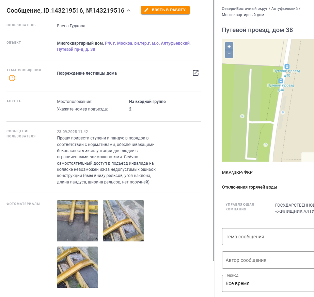Screen dimensions: 314x297
Task: Click the ВЗЯТЬ В РАБОТУ button
Action: (x=165, y=10)
